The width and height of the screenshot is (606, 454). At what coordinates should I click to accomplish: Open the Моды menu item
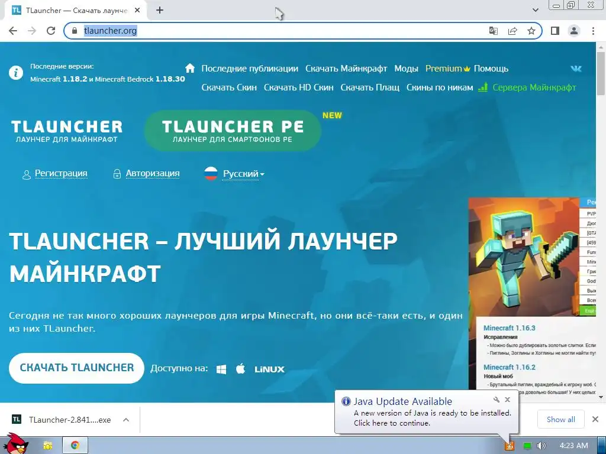coord(406,69)
